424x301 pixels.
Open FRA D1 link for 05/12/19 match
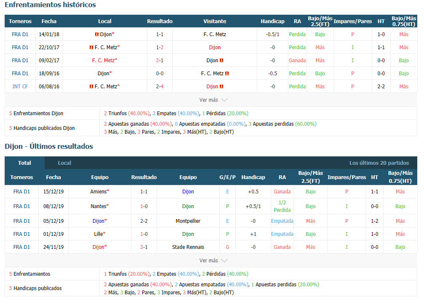[21, 221]
